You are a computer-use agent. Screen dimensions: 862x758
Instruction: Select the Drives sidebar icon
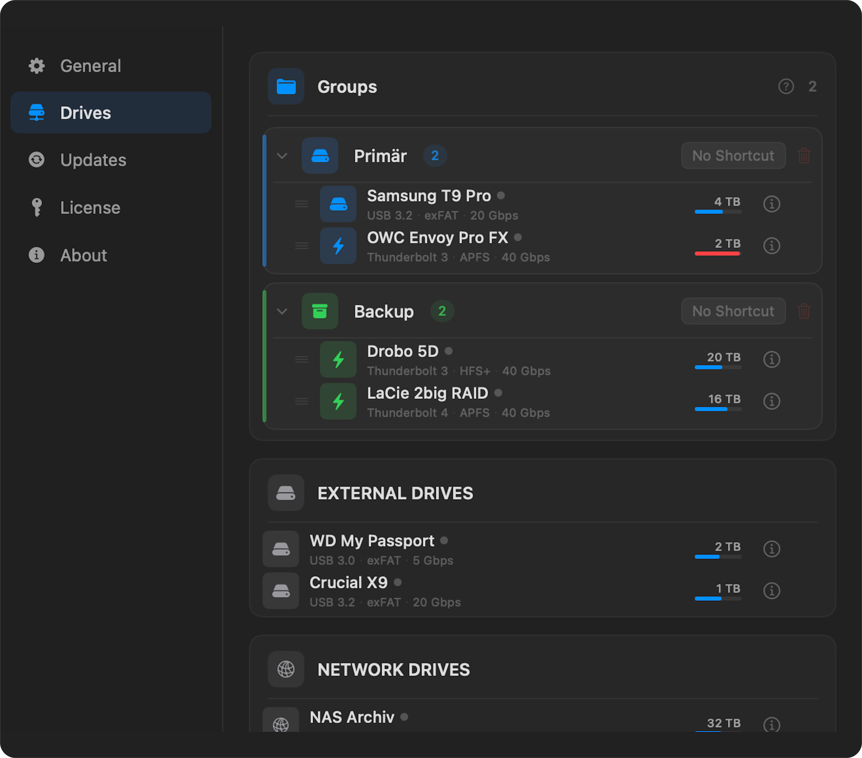pyautogui.click(x=37, y=113)
